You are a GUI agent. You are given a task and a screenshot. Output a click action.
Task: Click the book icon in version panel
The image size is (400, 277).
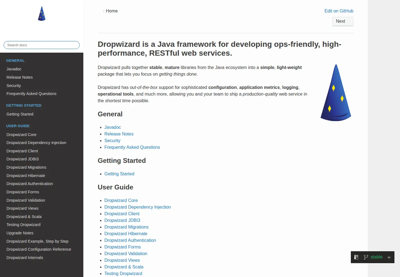click(x=356, y=257)
